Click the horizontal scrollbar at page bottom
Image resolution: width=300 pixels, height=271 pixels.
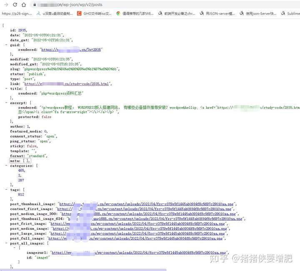[x=83, y=270]
